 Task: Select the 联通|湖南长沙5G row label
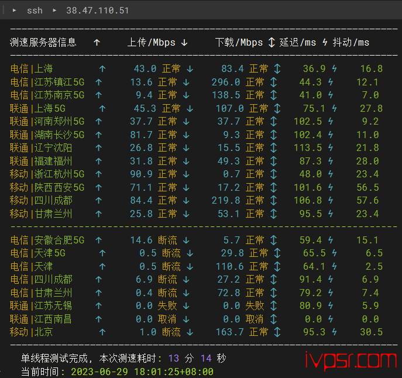pyautogui.click(x=47, y=135)
